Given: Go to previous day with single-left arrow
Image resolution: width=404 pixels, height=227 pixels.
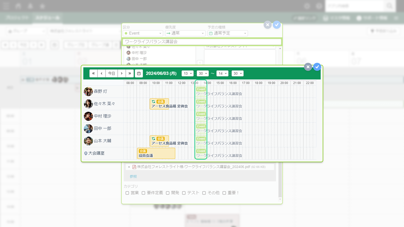Looking at the screenshot, I should [102, 73].
